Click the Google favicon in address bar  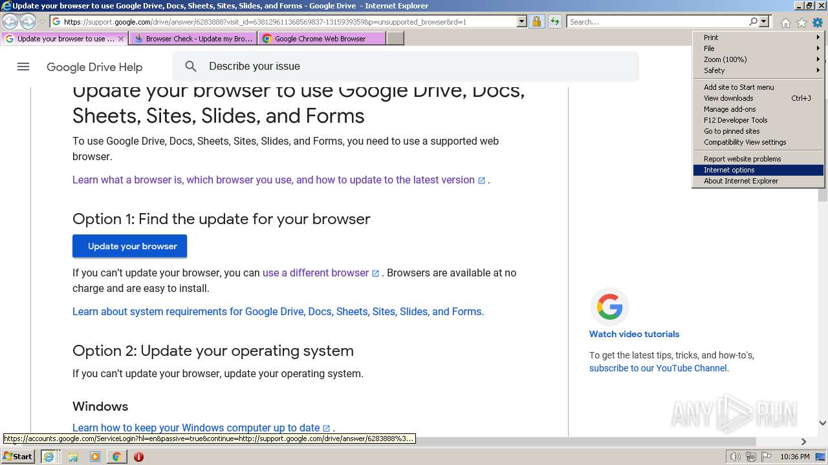coord(56,22)
